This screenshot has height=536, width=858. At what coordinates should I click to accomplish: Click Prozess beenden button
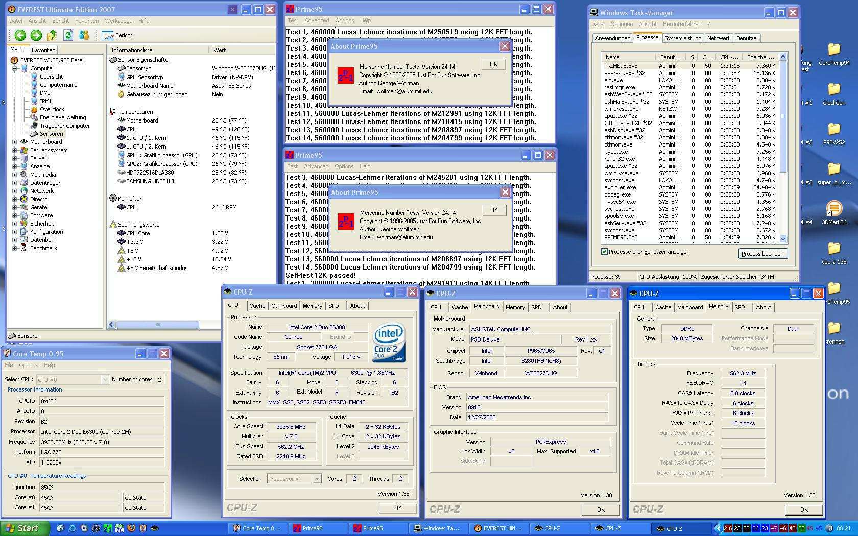tap(762, 254)
